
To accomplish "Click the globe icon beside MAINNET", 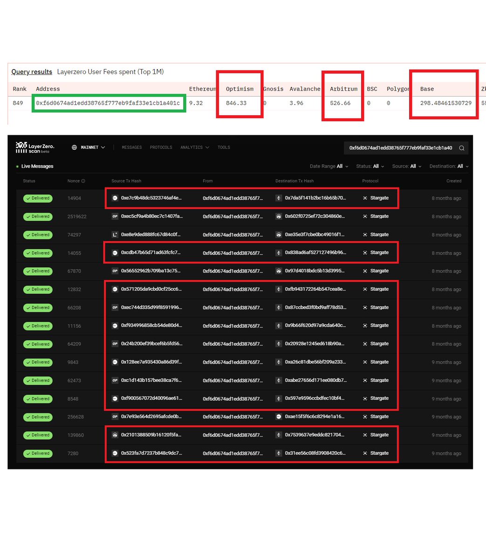I will [x=74, y=147].
